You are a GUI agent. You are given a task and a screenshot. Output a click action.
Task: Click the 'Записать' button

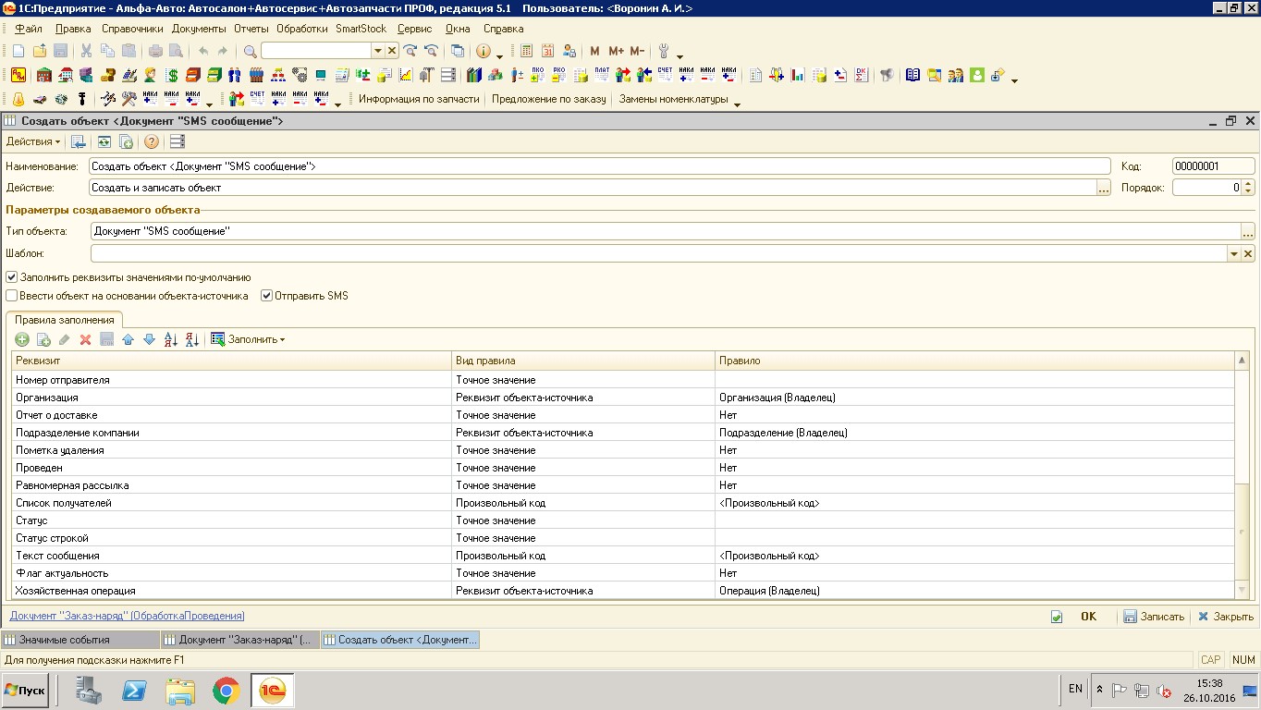coord(1154,617)
